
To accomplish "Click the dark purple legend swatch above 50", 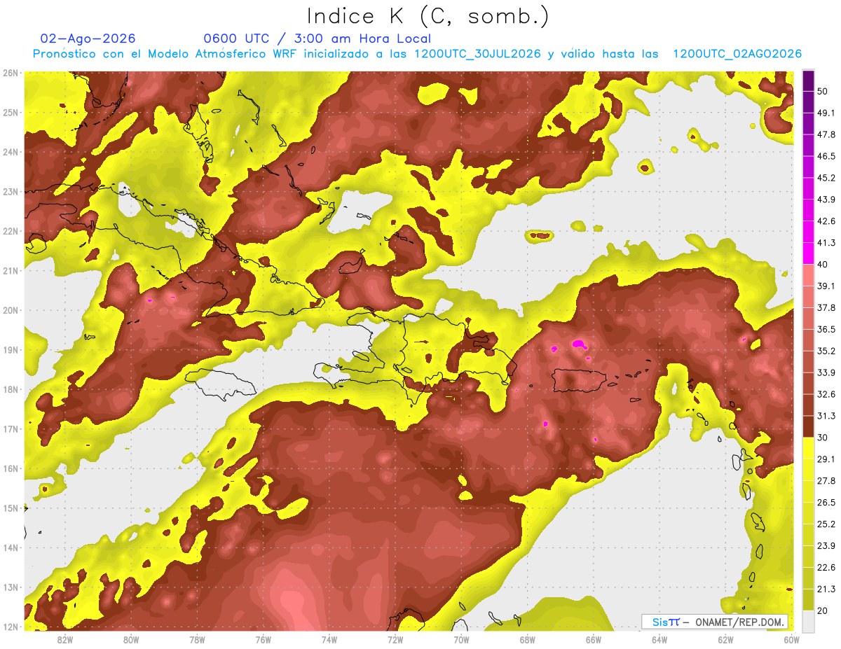I will point(808,81).
